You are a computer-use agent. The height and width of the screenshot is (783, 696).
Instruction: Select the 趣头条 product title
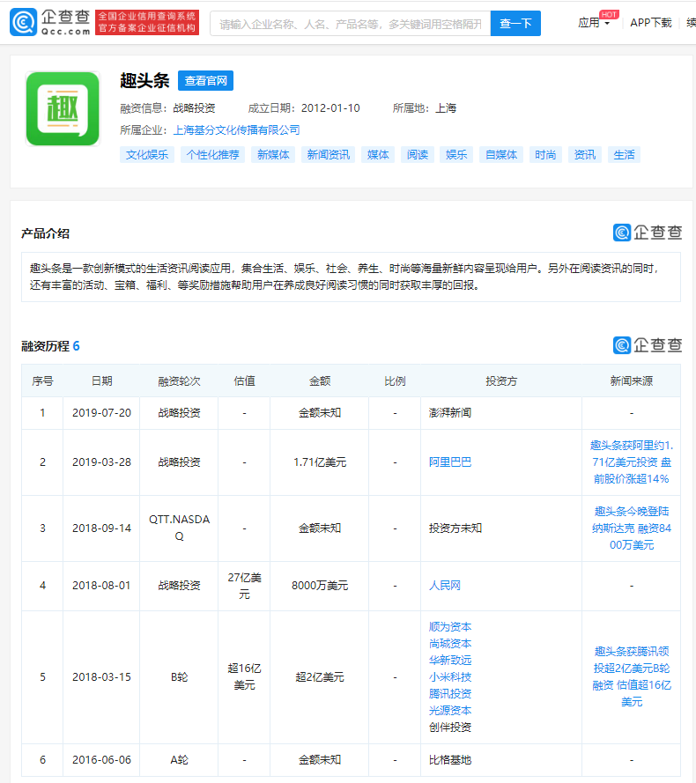(x=144, y=80)
